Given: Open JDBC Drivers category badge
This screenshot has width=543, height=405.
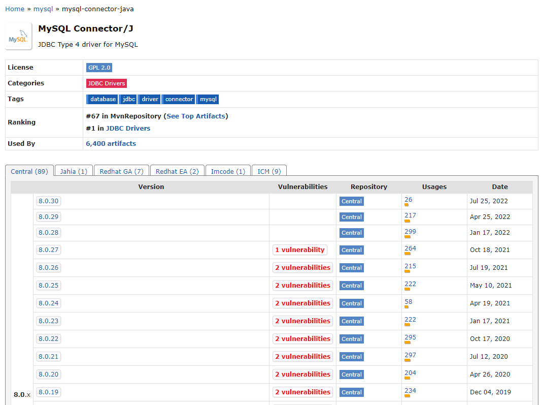Looking at the screenshot, I should point(106,83).
